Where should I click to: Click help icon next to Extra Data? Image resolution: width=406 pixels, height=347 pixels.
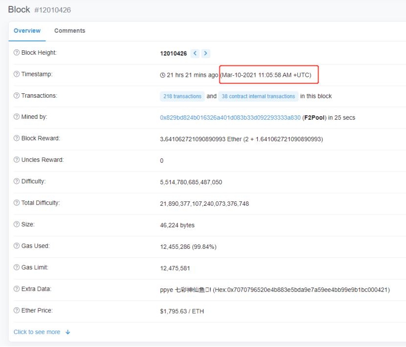coord(17,289)
